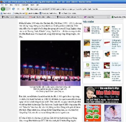Open the Most Visited bookmarks dropdown
The height and width of the screenshot is (122, 126).
tap(6, 13)
